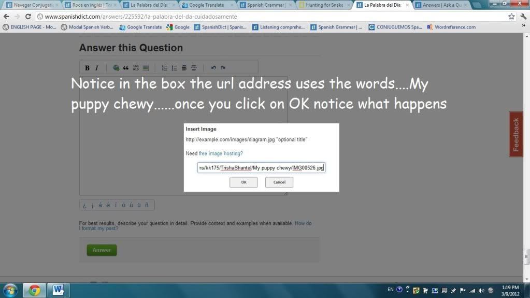
Task: Click the undo arrow in editor toolbar
Action: [213, 68]
